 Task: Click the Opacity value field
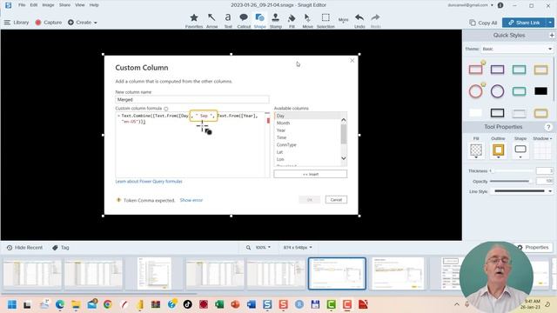545,182
